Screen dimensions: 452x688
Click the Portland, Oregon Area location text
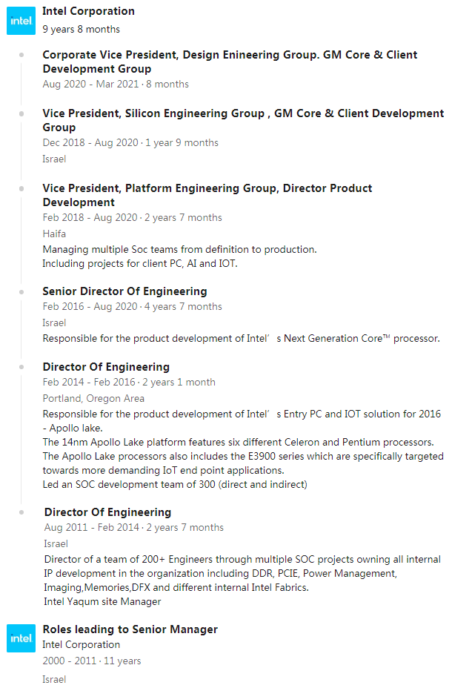click(x=93, y=398)
